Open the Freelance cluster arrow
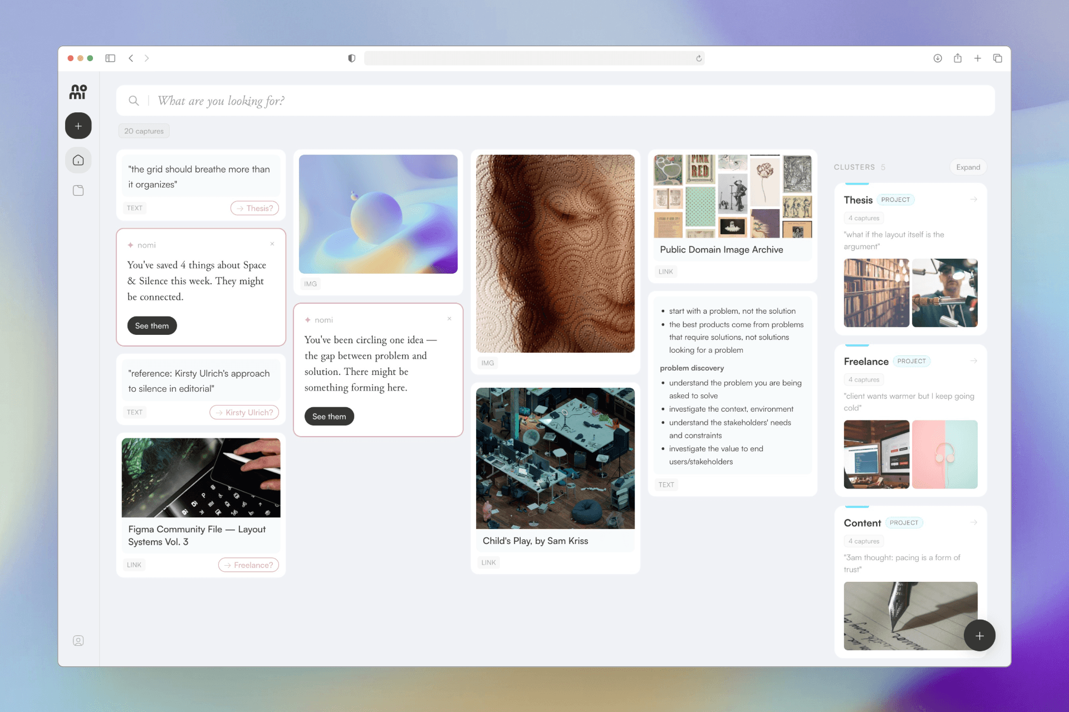This screenshot has width=1069, height=712. pyautogui.click(x=974, y=361)
